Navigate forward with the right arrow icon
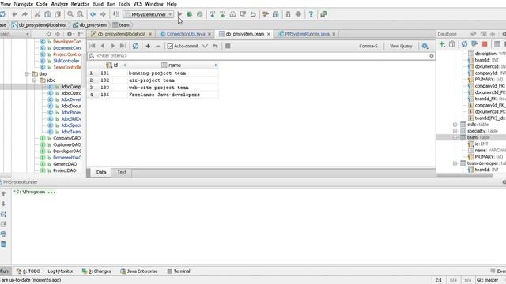This screenshot has height=284, width=506. [x=103, y=14]
